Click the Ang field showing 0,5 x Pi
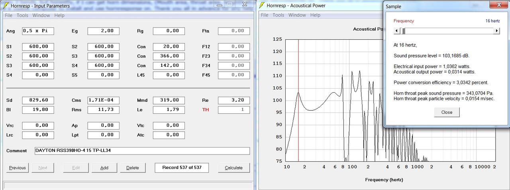This screenshot has height=190, width=510. click(38, 31)
